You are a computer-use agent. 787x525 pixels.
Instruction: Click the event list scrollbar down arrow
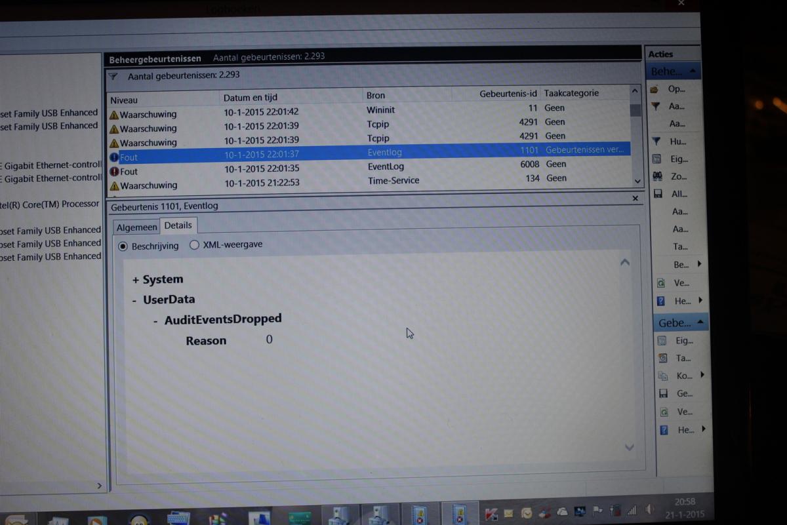pos(637,180)
